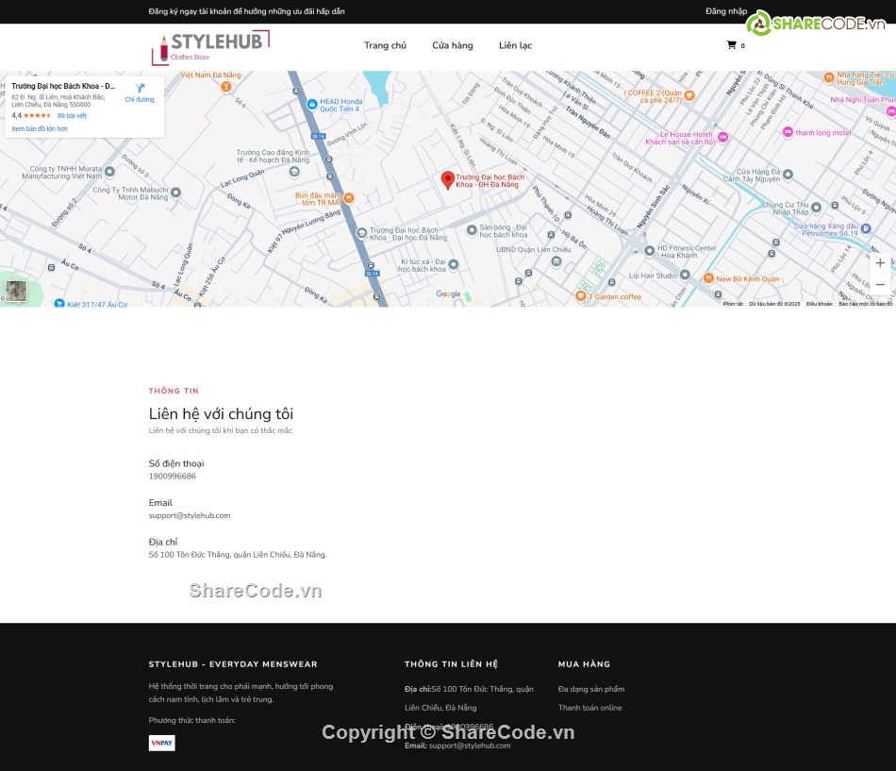Click the Lip Hair Studio marker
The height and width of the screenshot is (771, 896).
click(685, 276)
